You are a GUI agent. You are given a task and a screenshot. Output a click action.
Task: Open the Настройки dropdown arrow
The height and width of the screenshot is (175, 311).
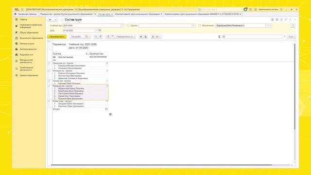click(89, 37)
